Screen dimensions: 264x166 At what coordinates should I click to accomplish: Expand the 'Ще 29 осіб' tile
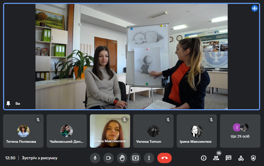[240, 131]
